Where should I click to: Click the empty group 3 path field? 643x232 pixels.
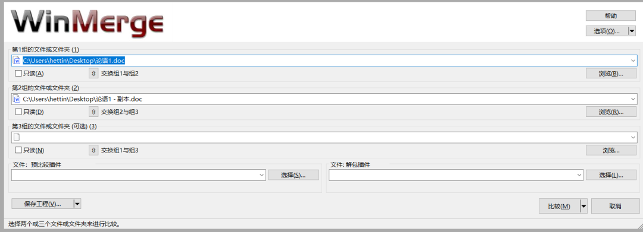(x=324, y=137)
